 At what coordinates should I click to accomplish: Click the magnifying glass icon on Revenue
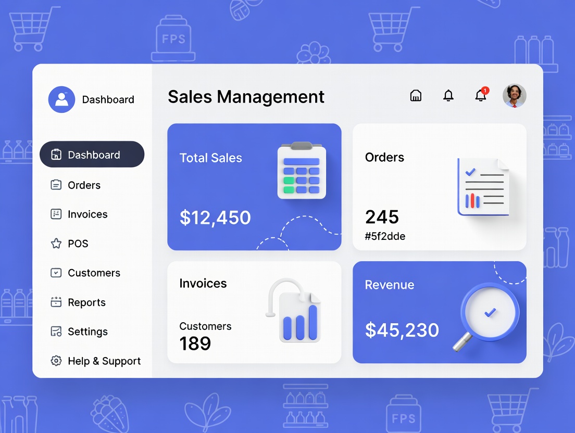click(486, 315)
